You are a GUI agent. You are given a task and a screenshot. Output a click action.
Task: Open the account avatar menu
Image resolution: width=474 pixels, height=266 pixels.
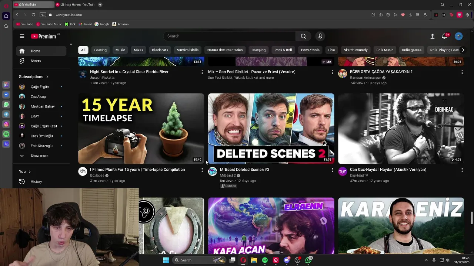(x=458, y=36)
